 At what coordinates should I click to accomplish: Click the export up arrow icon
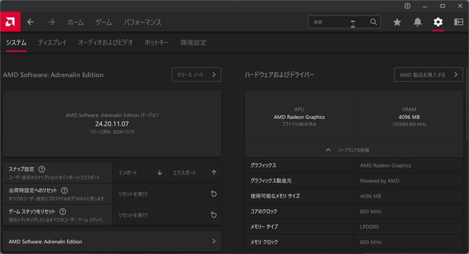[214, 173]
